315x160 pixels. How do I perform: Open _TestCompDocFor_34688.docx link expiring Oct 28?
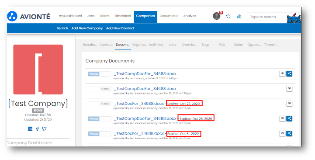[x=145, y=118]
